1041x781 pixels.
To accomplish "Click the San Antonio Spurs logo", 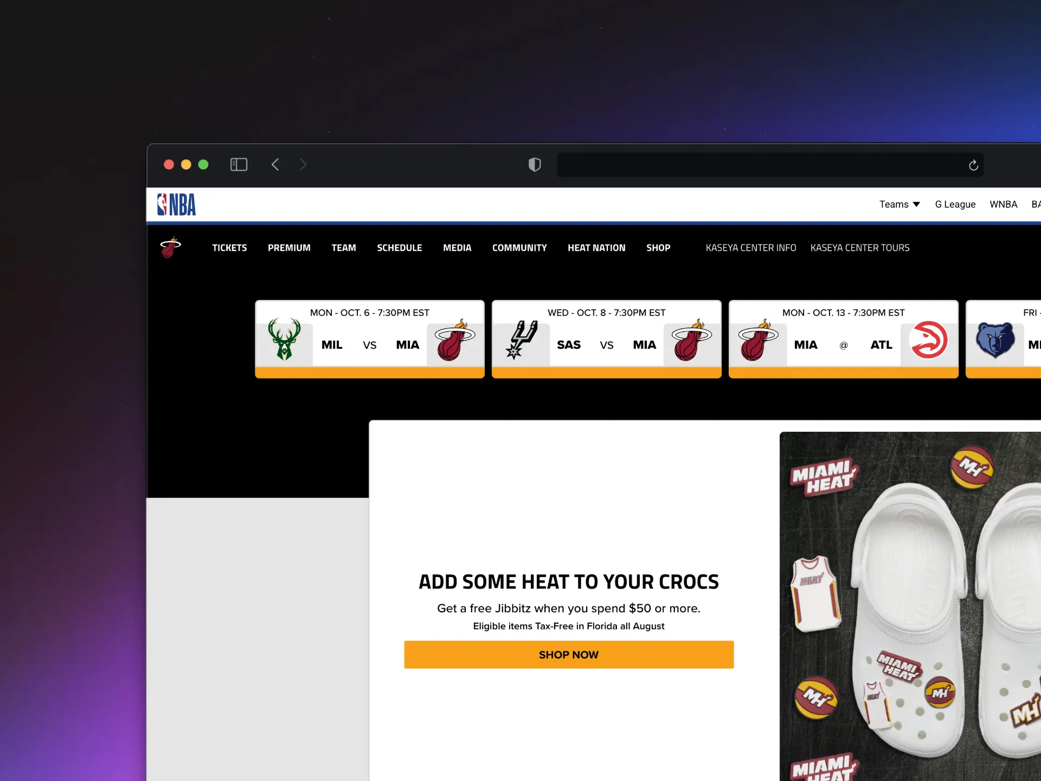I will pyautogui.click(x=521, y=340).
